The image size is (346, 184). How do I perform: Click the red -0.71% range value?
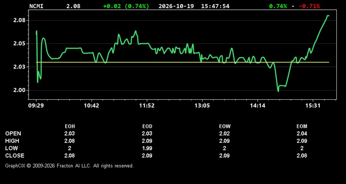click(x=309, y=6)
